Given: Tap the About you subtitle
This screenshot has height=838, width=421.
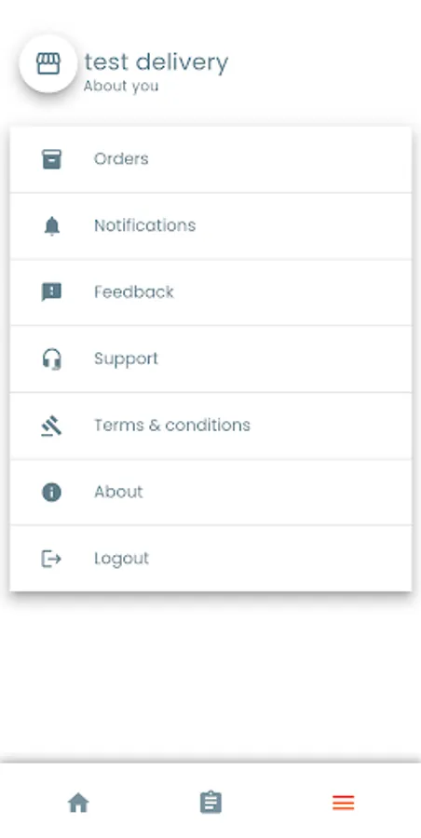Looking at the screenshot, I should coord(121,86).
